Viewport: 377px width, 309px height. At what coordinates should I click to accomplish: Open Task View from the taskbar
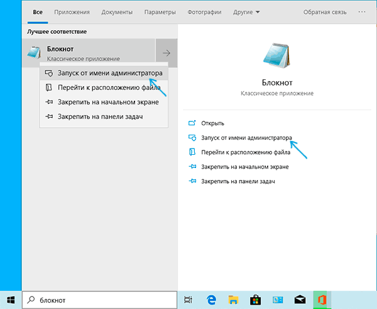(188, 300)
